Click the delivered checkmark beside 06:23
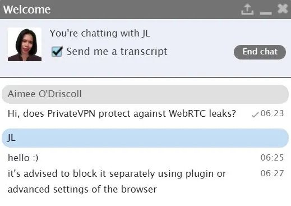The width and height of the screenshot is (291, 206). [255, 115]
